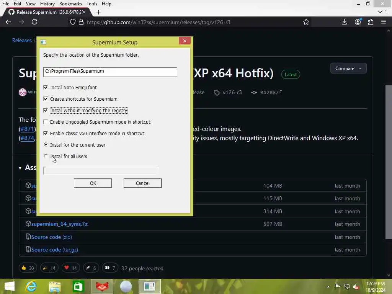Click the muted volume tray icon
Screen dimensions: 392x294
(x=356, y=287)
